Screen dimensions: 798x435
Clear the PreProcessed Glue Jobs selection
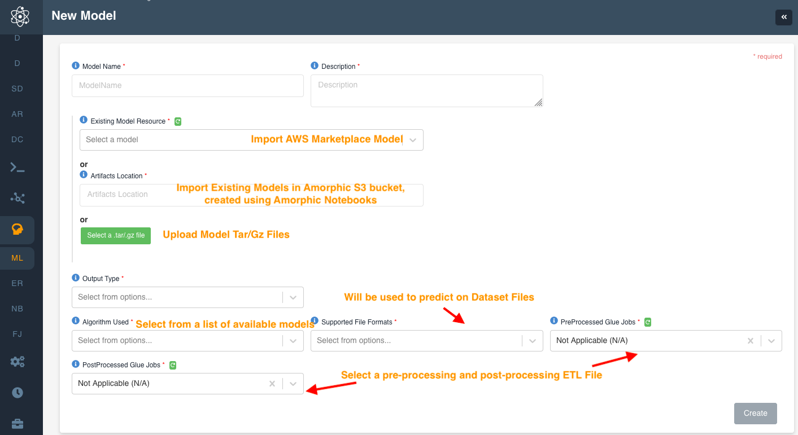(751, 341)
